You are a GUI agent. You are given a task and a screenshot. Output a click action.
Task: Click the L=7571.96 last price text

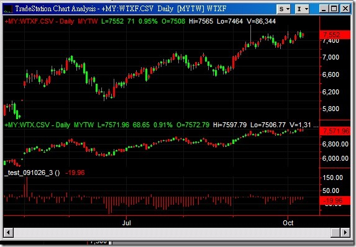(x=113, y=125)
